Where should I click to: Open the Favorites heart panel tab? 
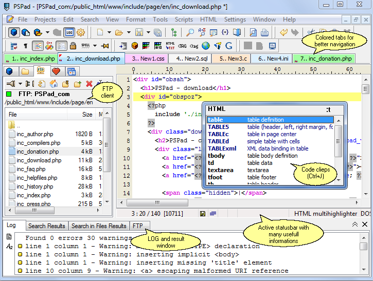(x=56, y=71)
